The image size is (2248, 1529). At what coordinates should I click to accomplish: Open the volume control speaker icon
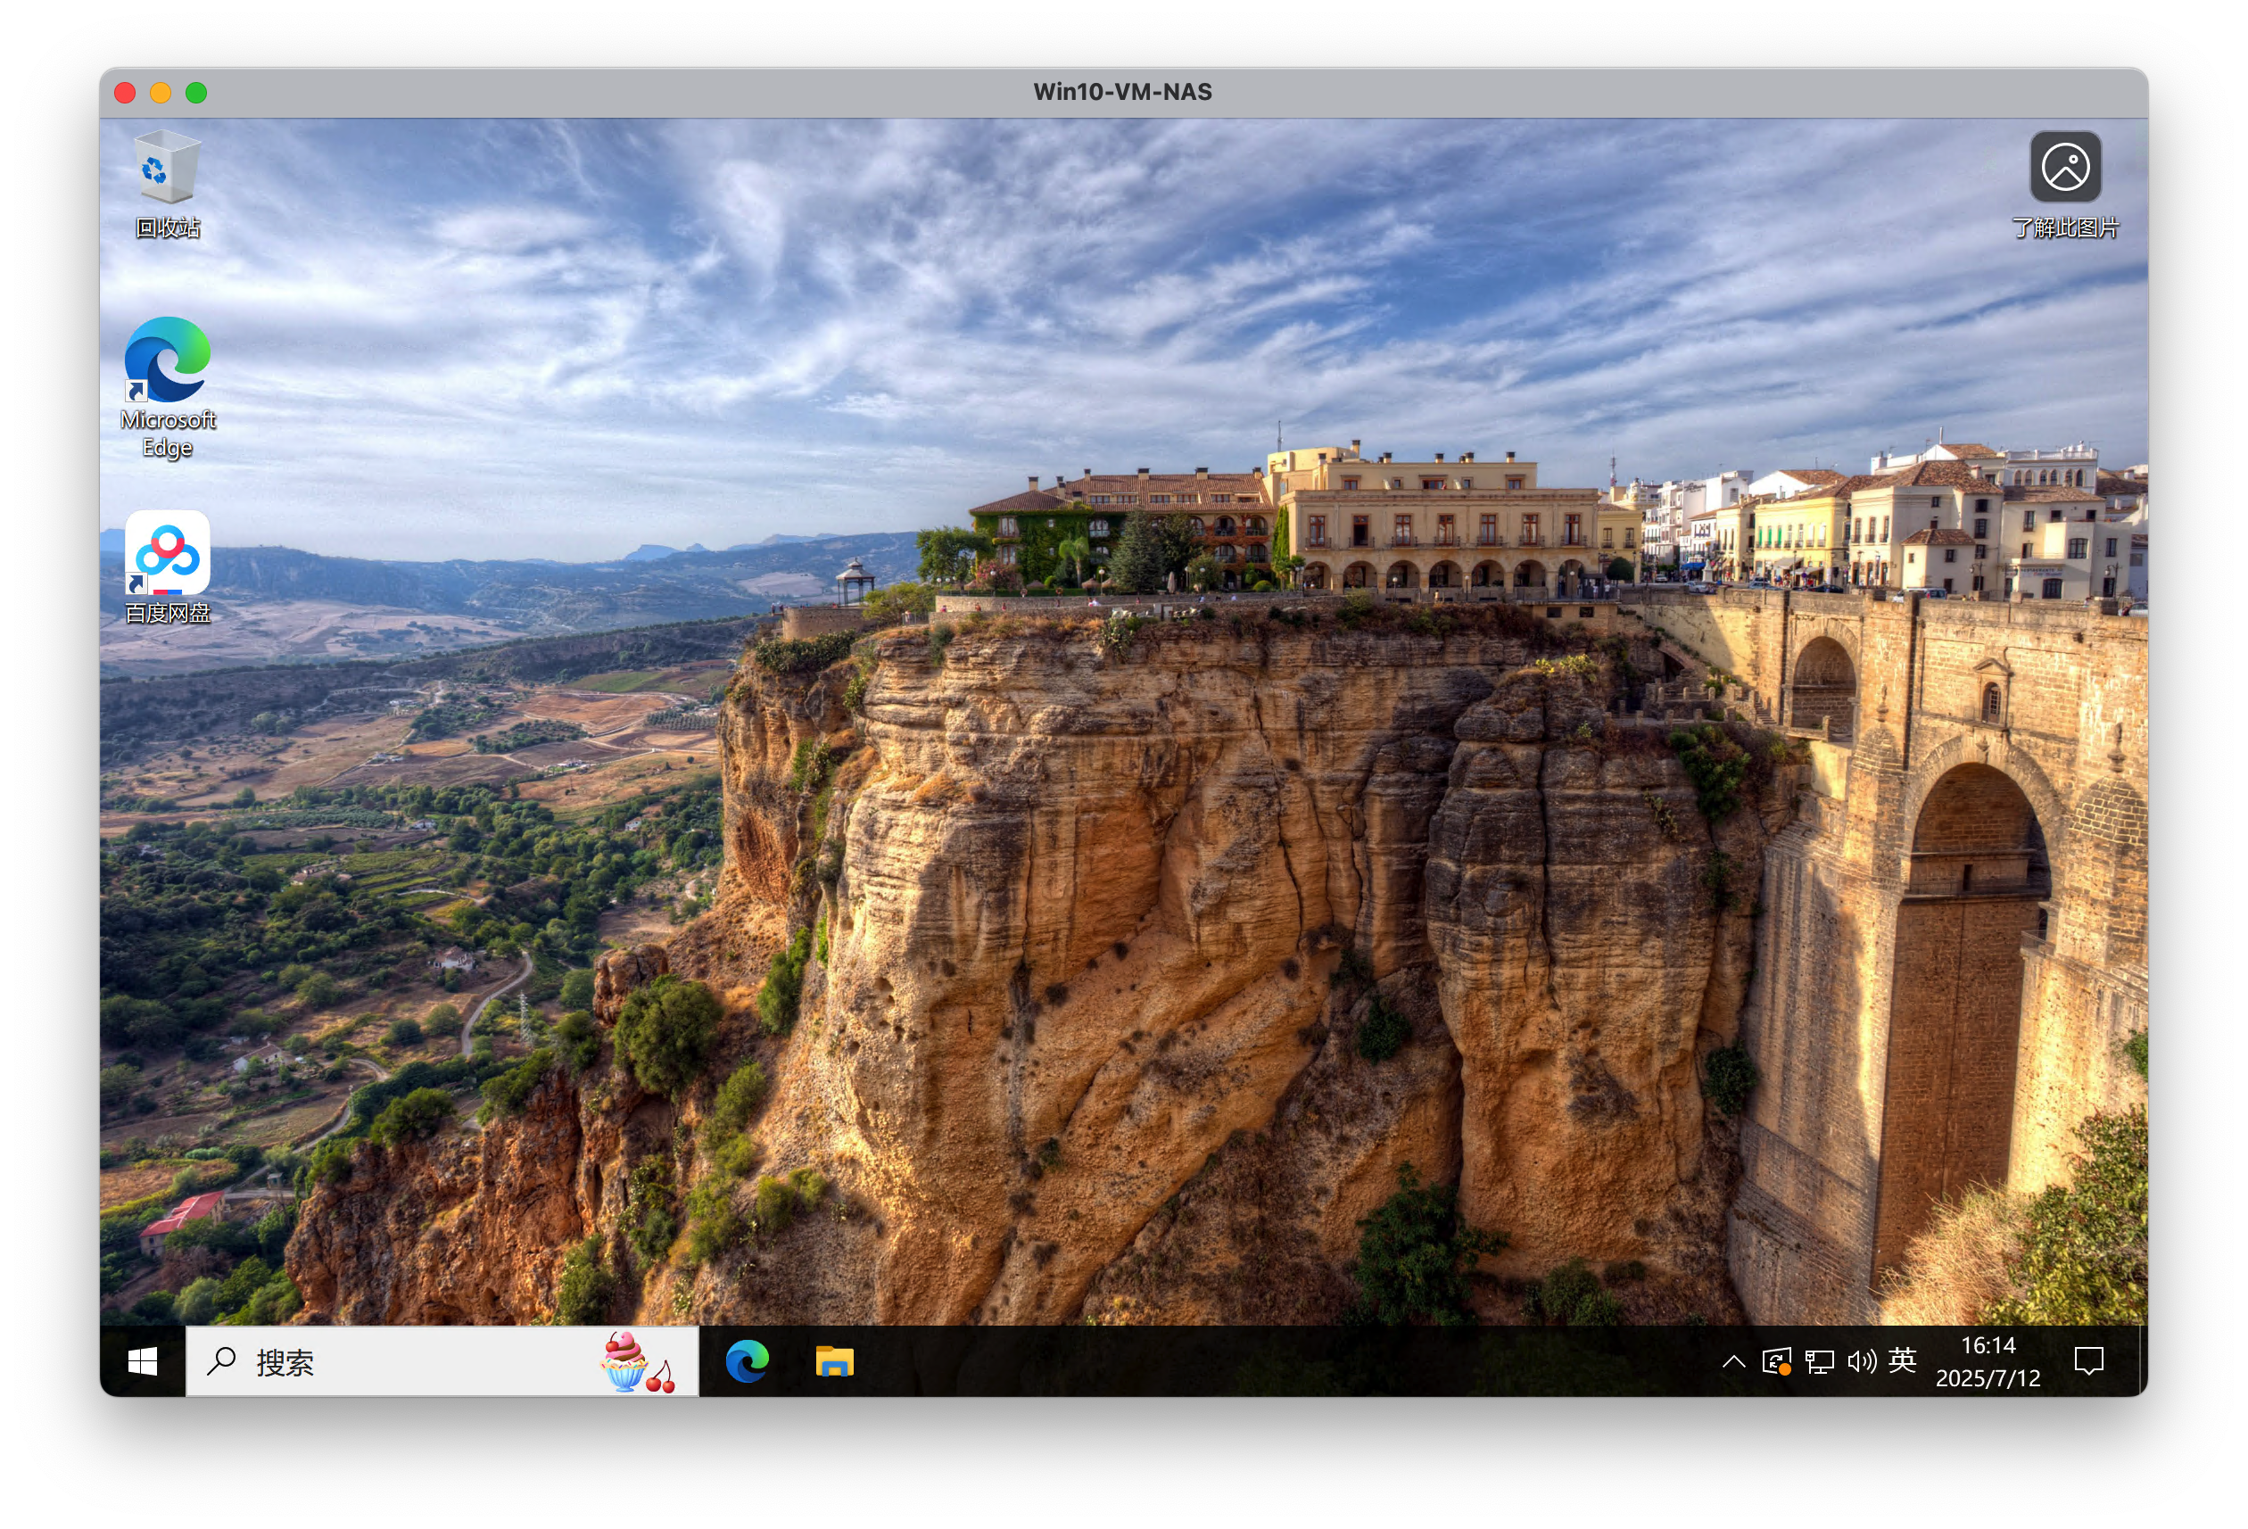[x=1860, y=1361]
